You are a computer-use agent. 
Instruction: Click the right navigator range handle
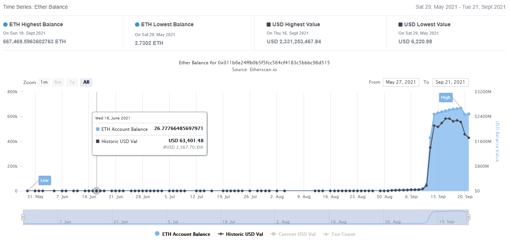pyautogui.click(x=468, y=217)
